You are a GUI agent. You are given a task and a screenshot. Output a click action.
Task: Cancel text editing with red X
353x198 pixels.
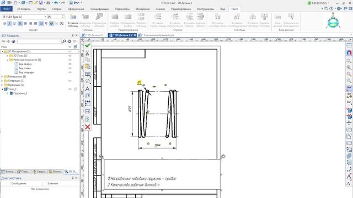(x=88, y=127)
